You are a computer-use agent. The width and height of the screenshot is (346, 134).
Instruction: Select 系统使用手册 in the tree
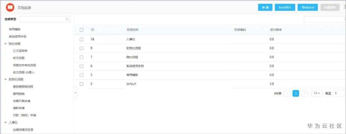coord(17,36)
